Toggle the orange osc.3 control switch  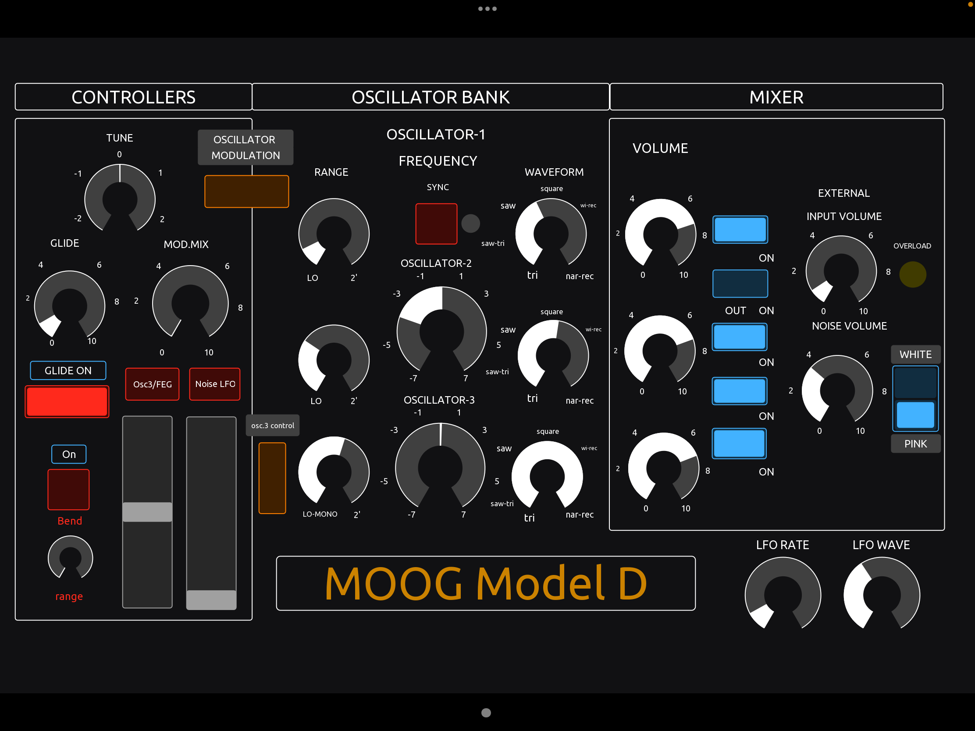(x=272, y=478)
